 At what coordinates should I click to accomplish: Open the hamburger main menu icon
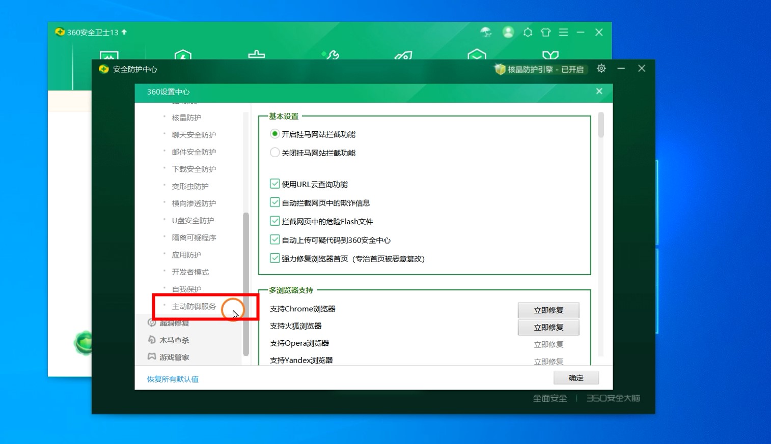[x=563, y=33]
